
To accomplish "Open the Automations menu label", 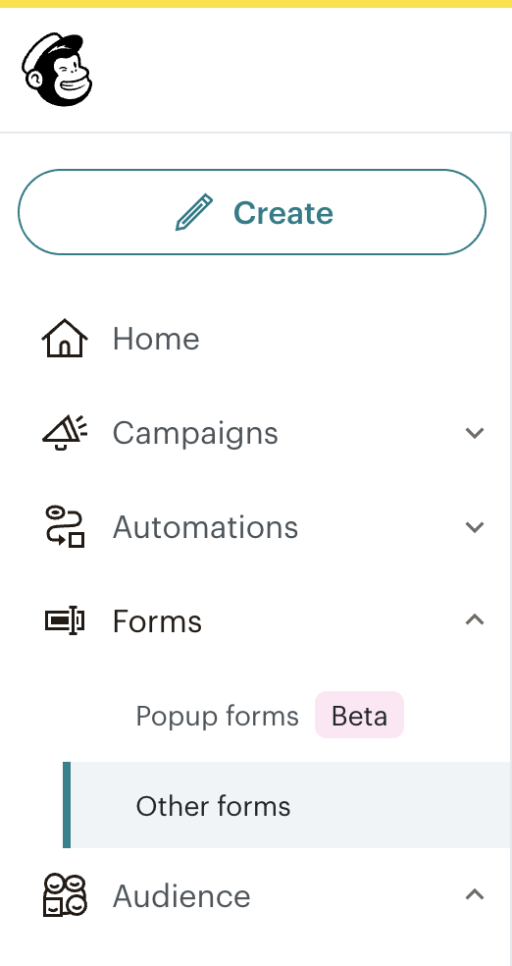I will pos(206,527).
